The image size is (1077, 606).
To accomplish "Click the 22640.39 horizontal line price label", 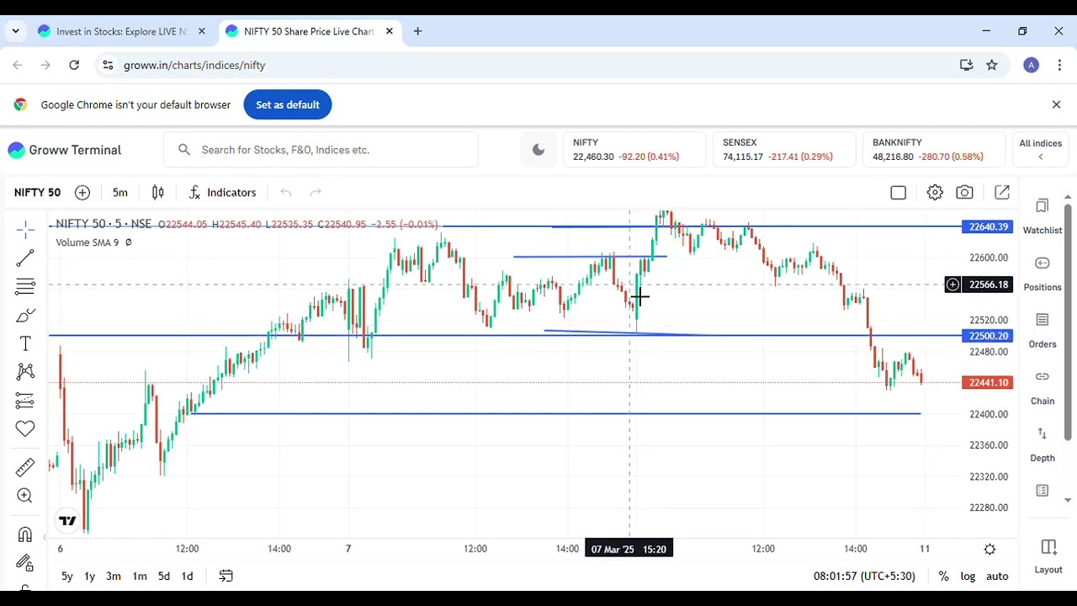I will [988, 226].
